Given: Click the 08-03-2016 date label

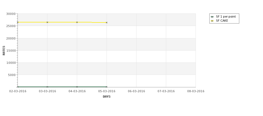Looking at the screenshot, I should pos(196,91).
